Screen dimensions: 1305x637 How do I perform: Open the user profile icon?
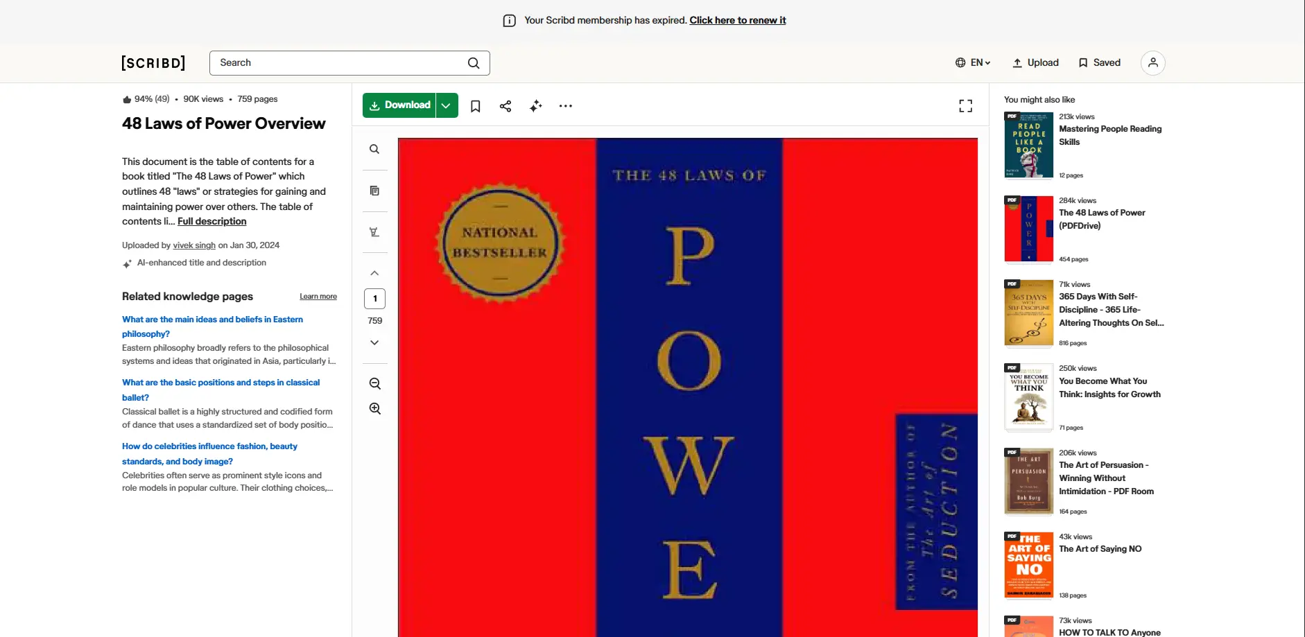pyautogui.click(x=1152, y=63)
